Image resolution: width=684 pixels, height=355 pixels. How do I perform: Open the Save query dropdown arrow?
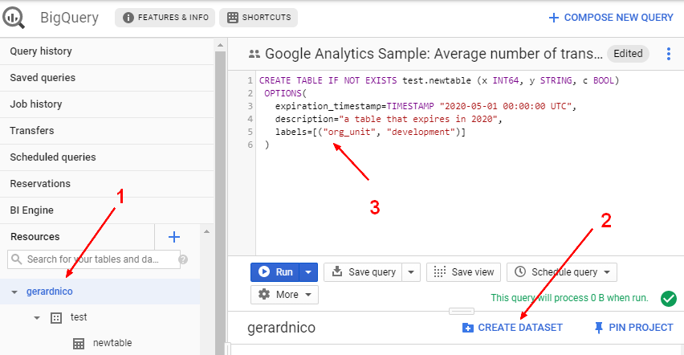coord(411,272)
